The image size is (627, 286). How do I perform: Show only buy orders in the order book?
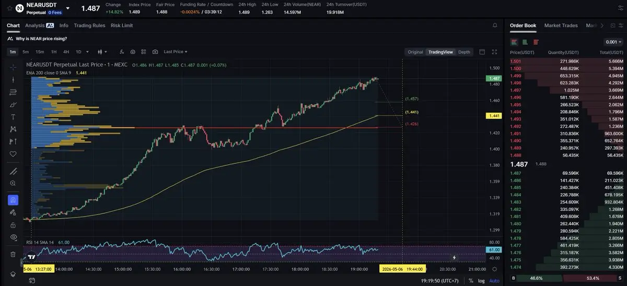525,42
